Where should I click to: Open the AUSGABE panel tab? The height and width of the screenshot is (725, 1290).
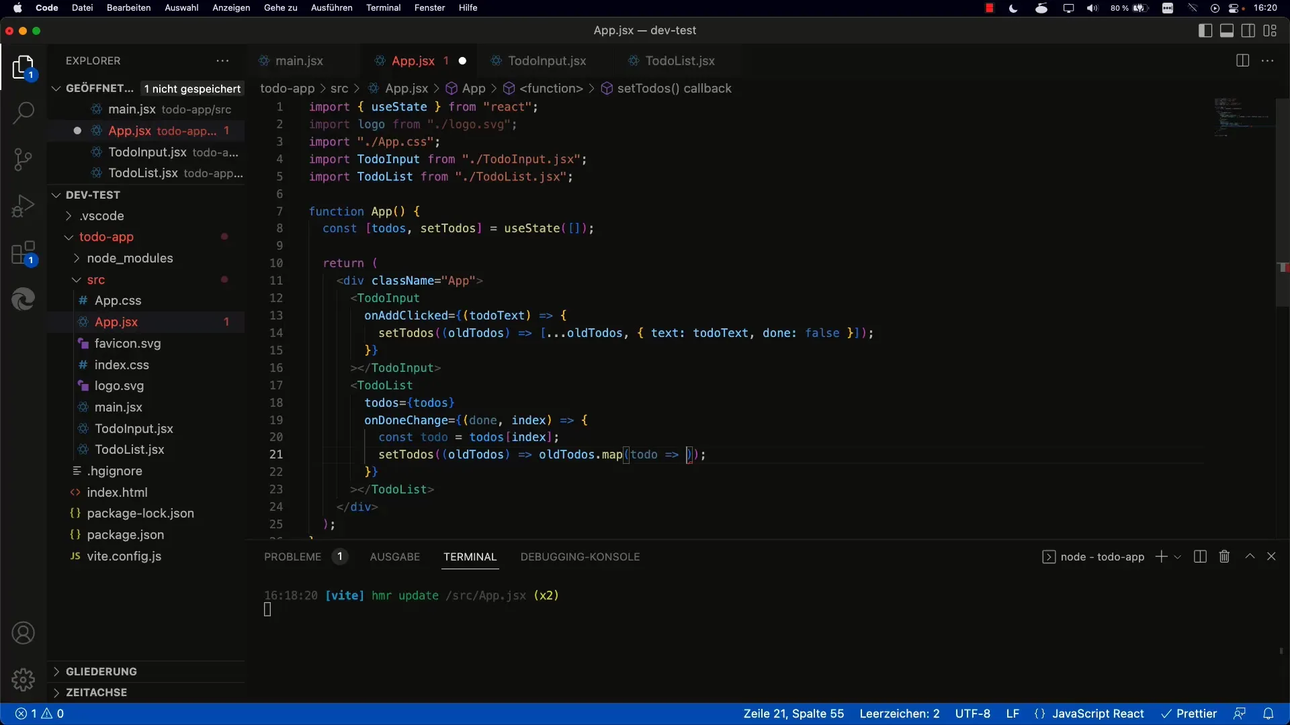(394, 557)
